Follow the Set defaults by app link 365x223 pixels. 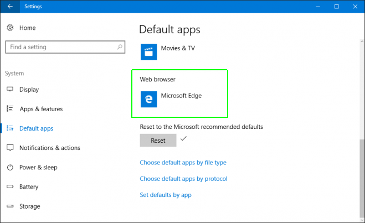(166, 195)
